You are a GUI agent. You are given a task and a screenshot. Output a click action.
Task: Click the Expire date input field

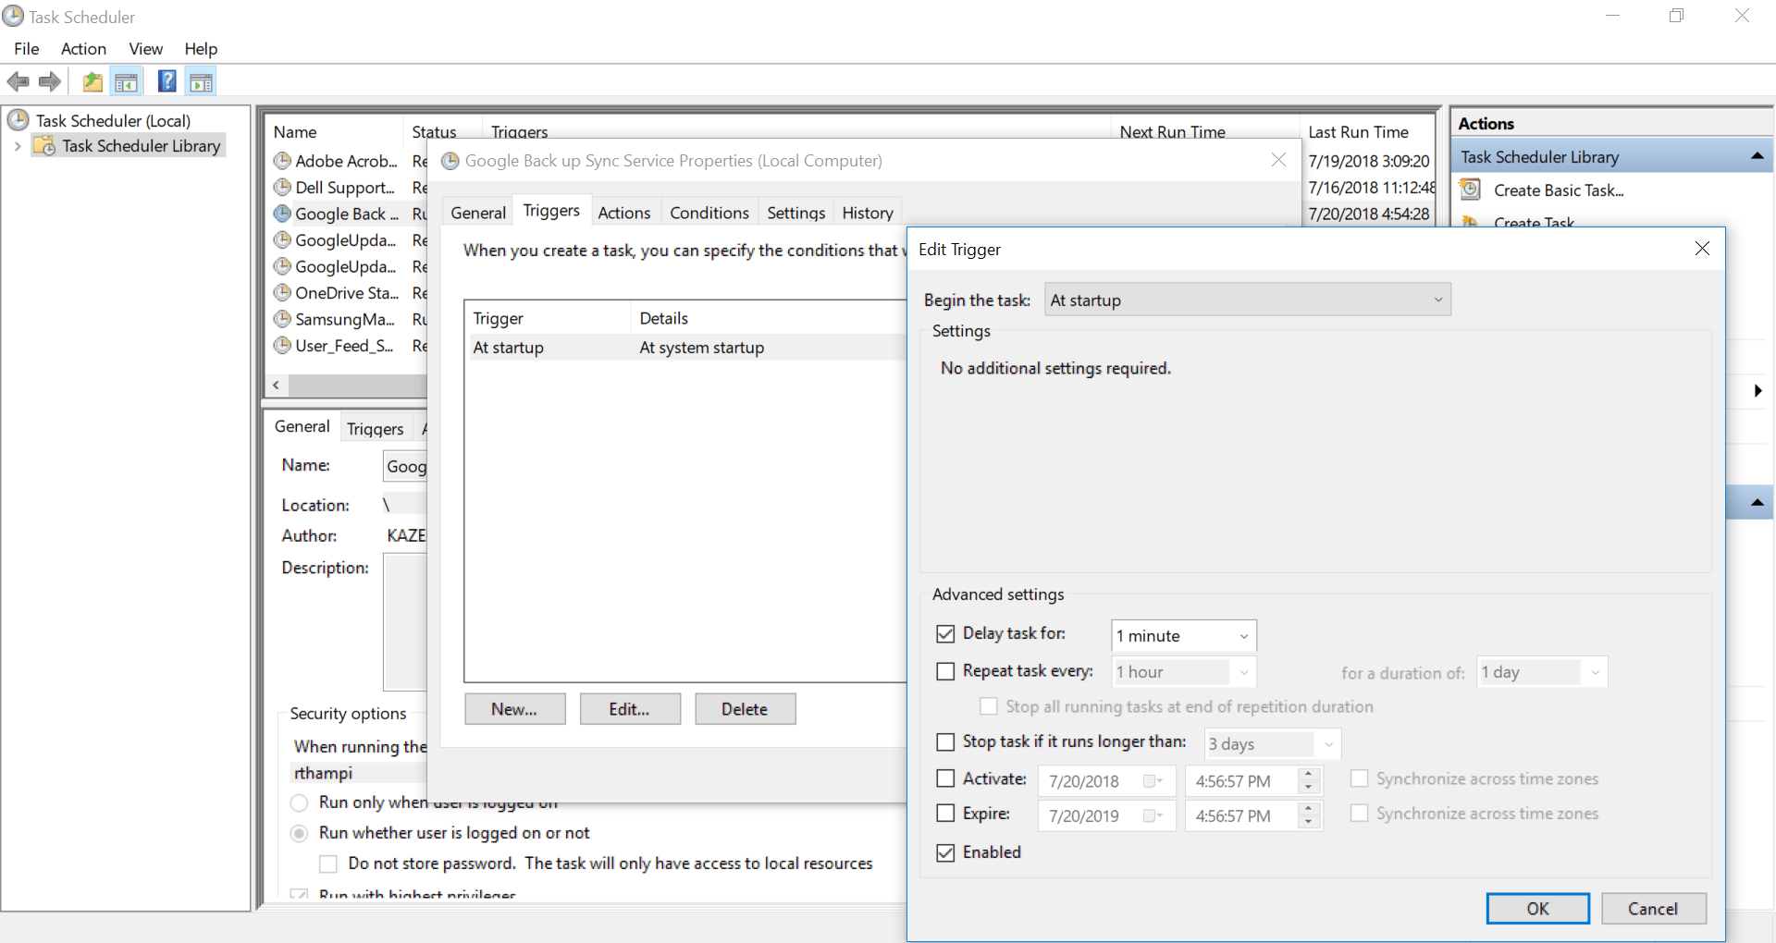coord(1106,815)
